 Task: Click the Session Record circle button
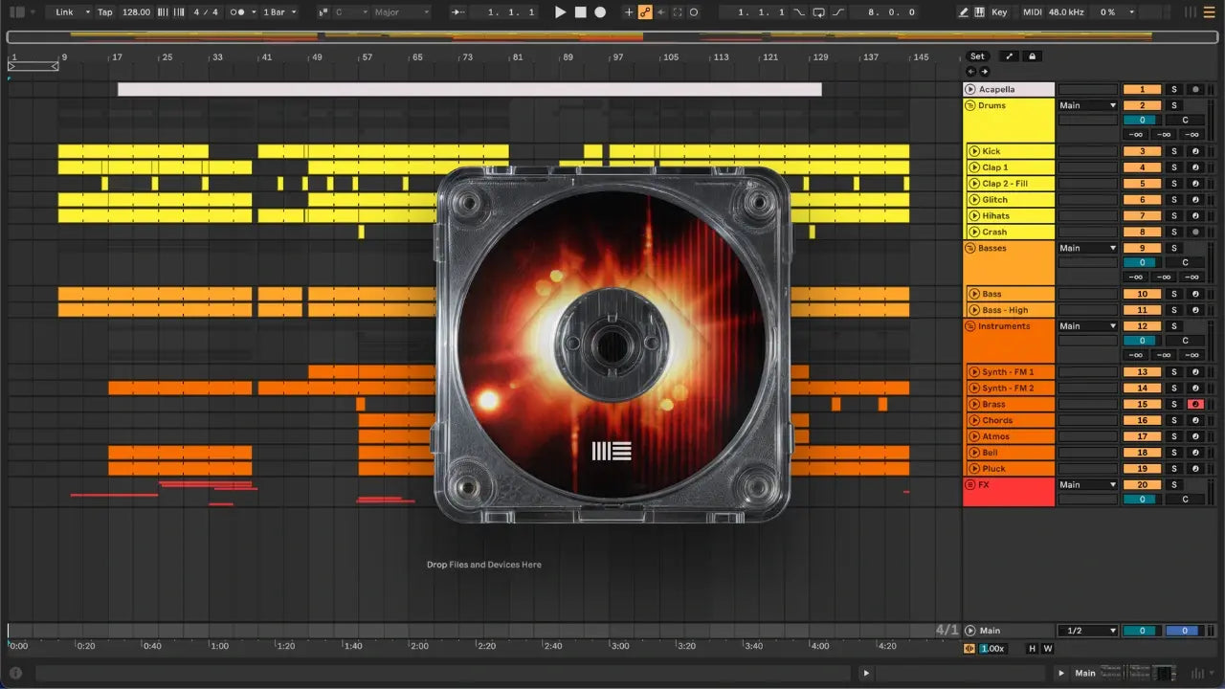pyautogui.click(x=694, y=12)
